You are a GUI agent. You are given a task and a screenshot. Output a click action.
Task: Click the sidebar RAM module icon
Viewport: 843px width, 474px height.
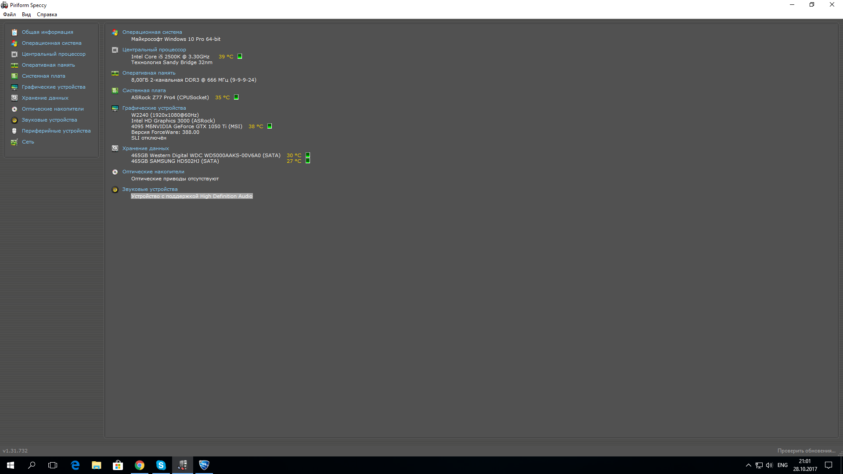tap(14, 65)
